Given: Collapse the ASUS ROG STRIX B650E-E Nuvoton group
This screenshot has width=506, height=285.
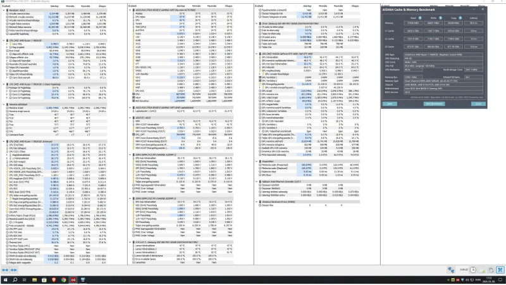Looking at the screenshot, I should (130, 10).
